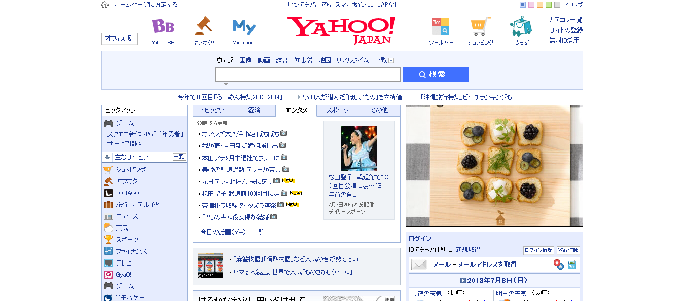This screenshot has height=301, width=684.
Task: Click the ヤフオク! gavel icon in sidebar
Action: click(108, 181)
